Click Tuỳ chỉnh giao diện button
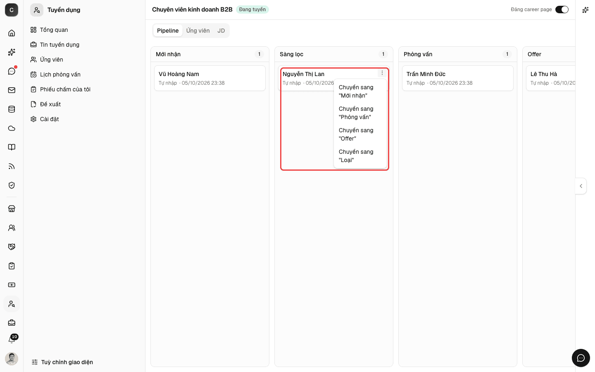595x372 pixels. [62, 362]
